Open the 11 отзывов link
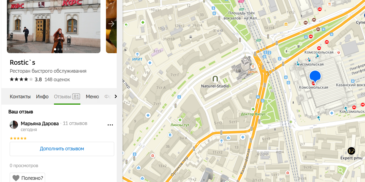This screenshot has height=182, width=365. click(75, 123)
